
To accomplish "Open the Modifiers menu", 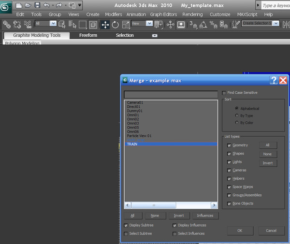I will click(x=114, y=14).
